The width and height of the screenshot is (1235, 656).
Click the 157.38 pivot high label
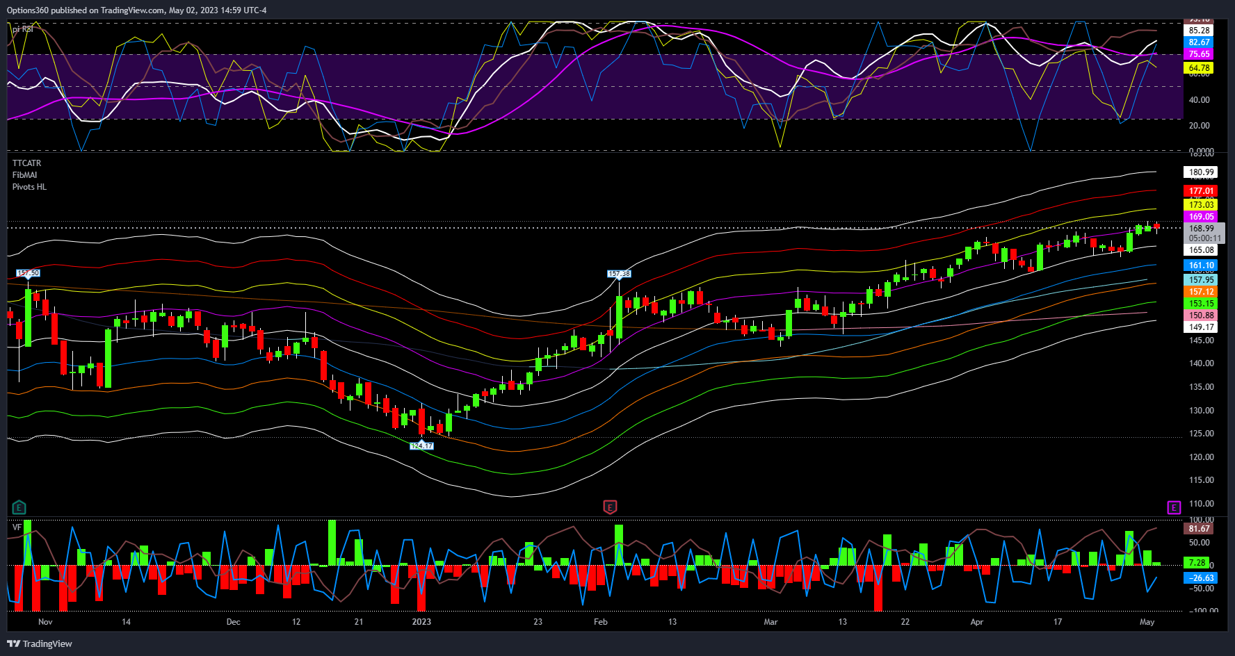619,274
